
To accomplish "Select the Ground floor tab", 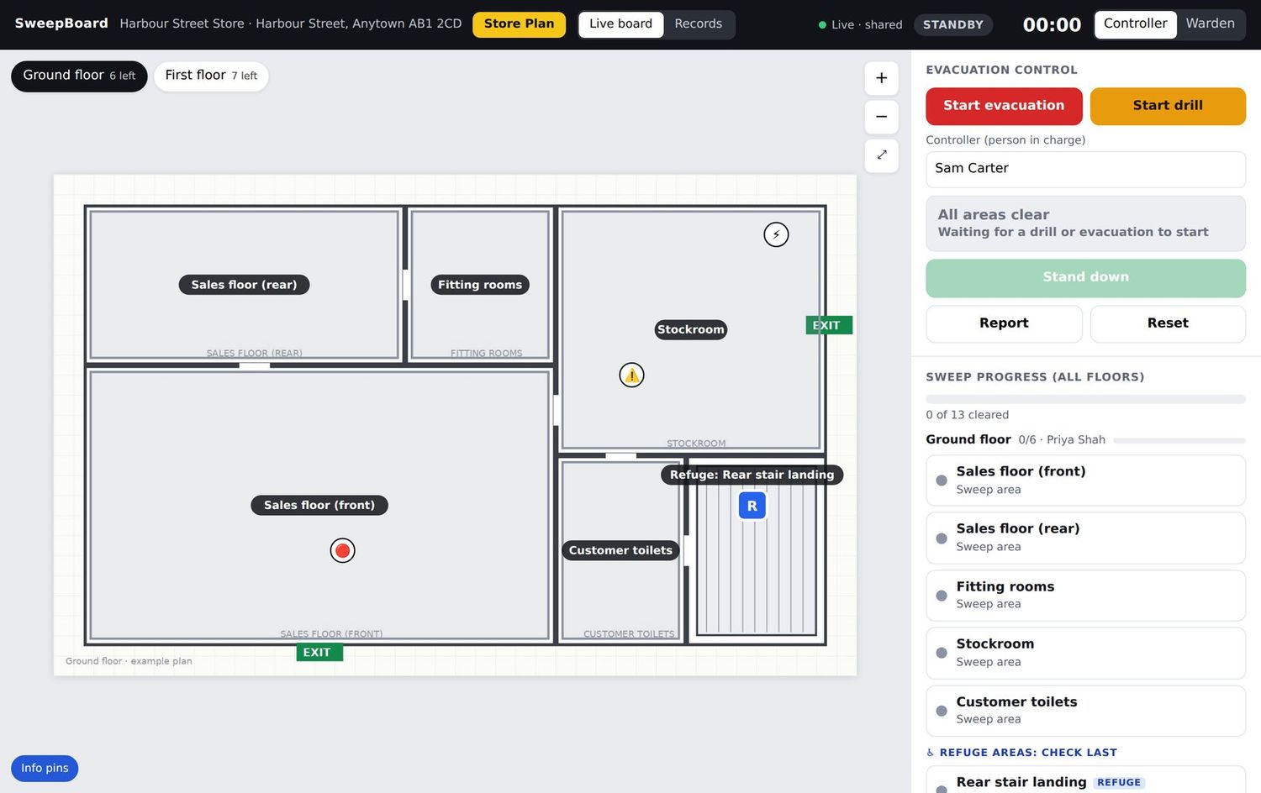I will (79, 76).
